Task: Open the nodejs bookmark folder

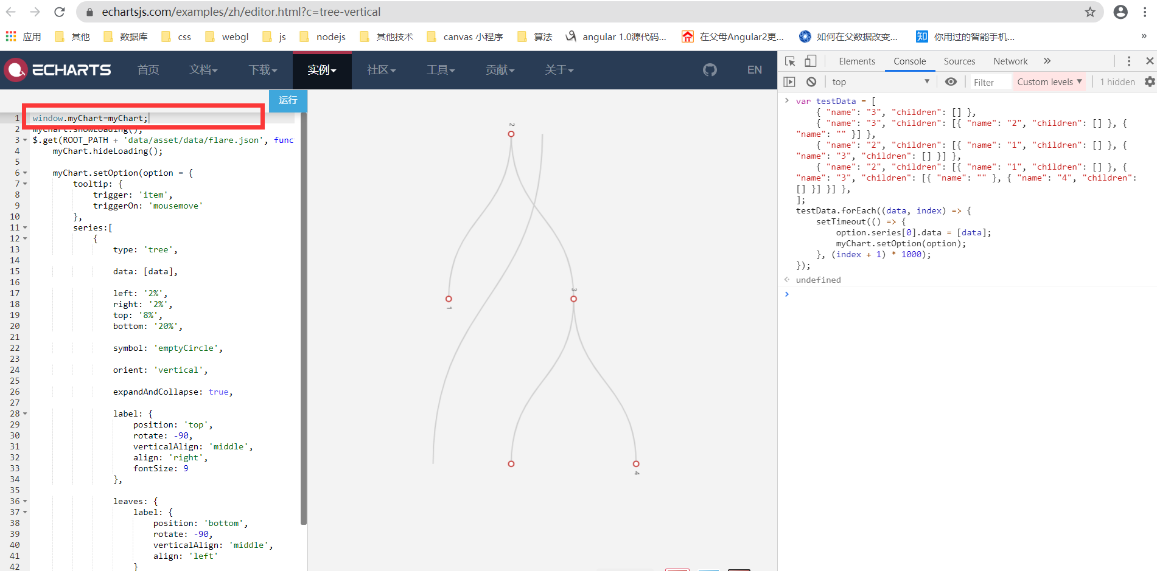Action: click(323, 36)
